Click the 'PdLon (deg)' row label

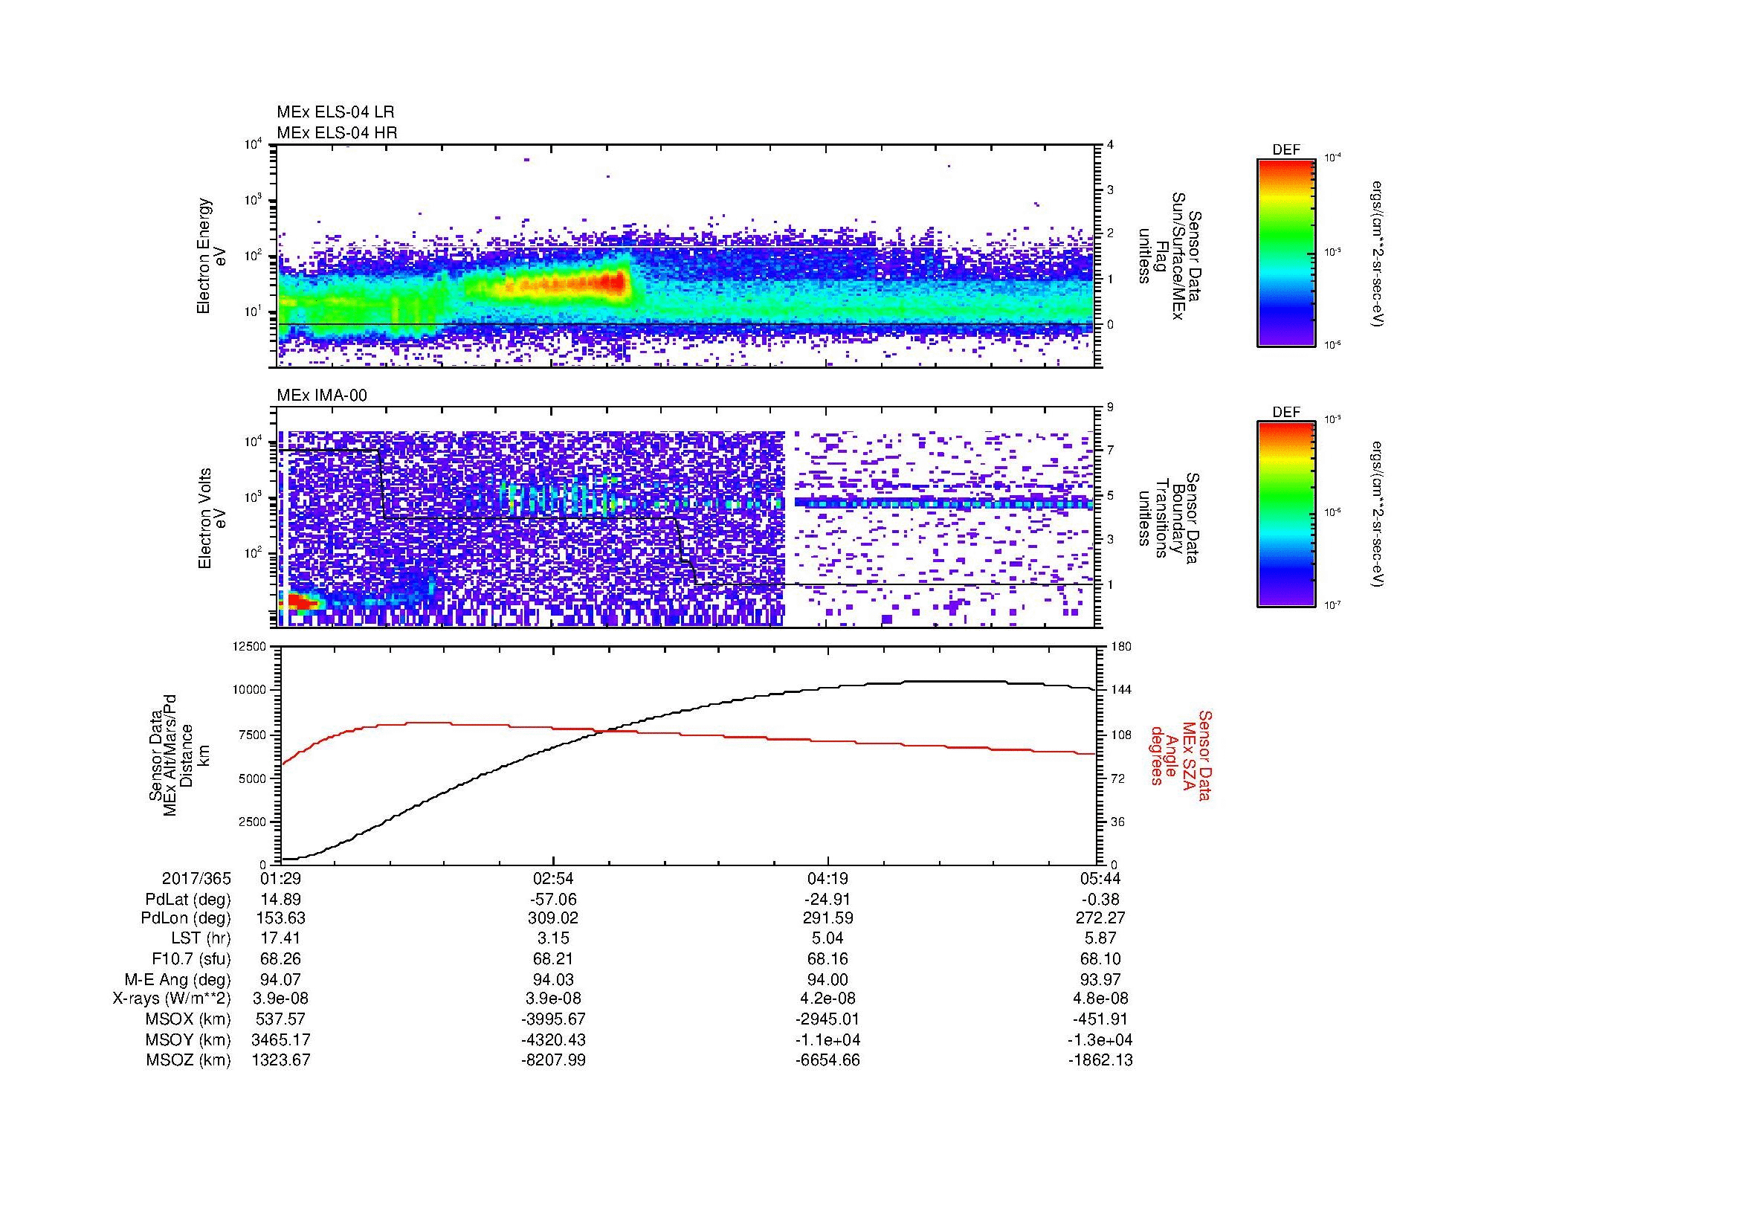186,917
